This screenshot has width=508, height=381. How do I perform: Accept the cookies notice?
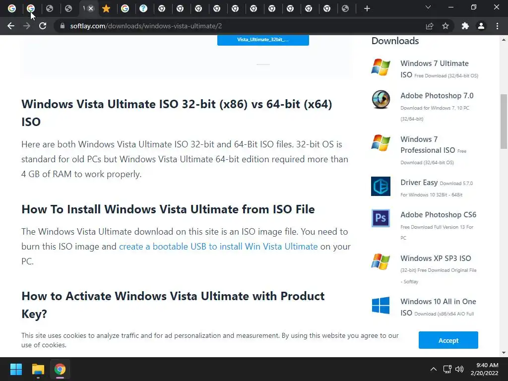click(448, 340)
